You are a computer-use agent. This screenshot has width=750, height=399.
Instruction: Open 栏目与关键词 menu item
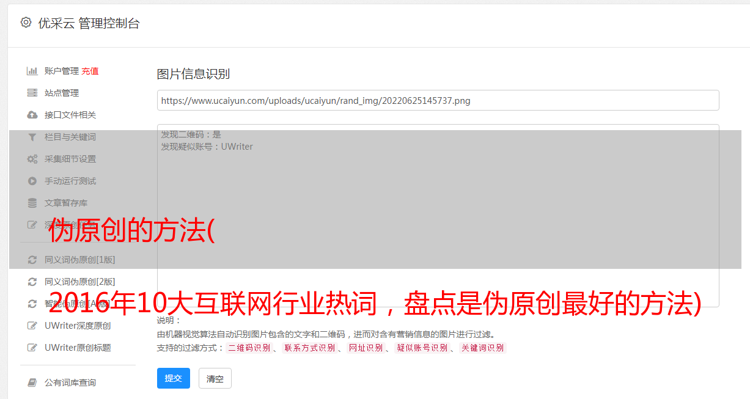tap(70, 137)
